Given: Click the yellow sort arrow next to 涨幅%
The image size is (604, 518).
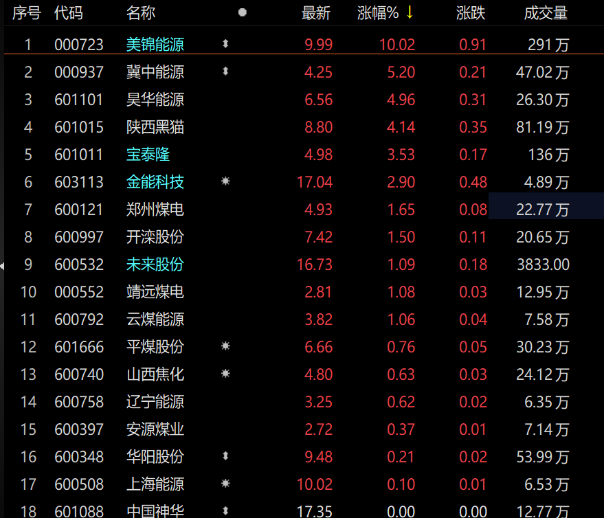Looking at the screenshot, I should [410, 12].
